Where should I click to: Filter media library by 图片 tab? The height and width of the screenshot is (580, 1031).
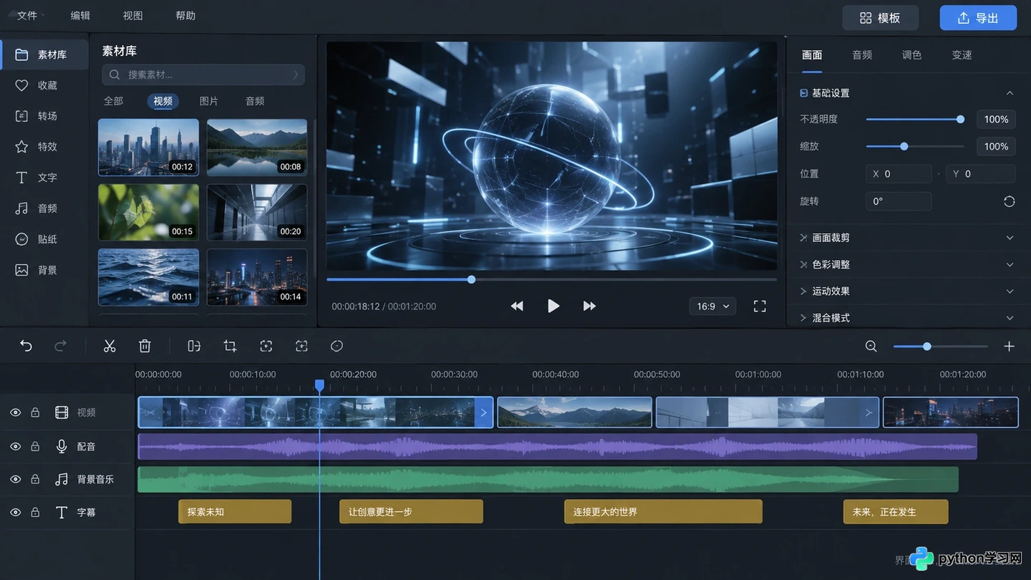(209, 101)
